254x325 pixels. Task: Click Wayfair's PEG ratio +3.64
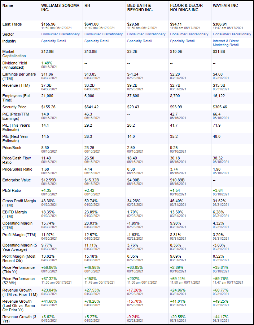[218, 190]
